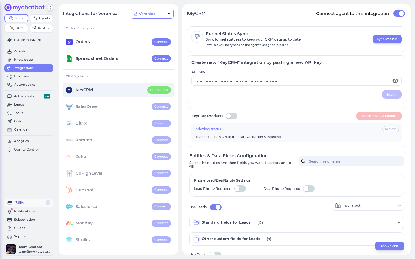Click the KeyCRM Connected badge
The width and height of the screenshot is (415, 259).
pos(159,90)
